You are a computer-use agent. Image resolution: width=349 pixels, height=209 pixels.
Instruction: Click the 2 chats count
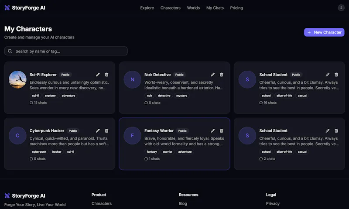pos(269,159)
